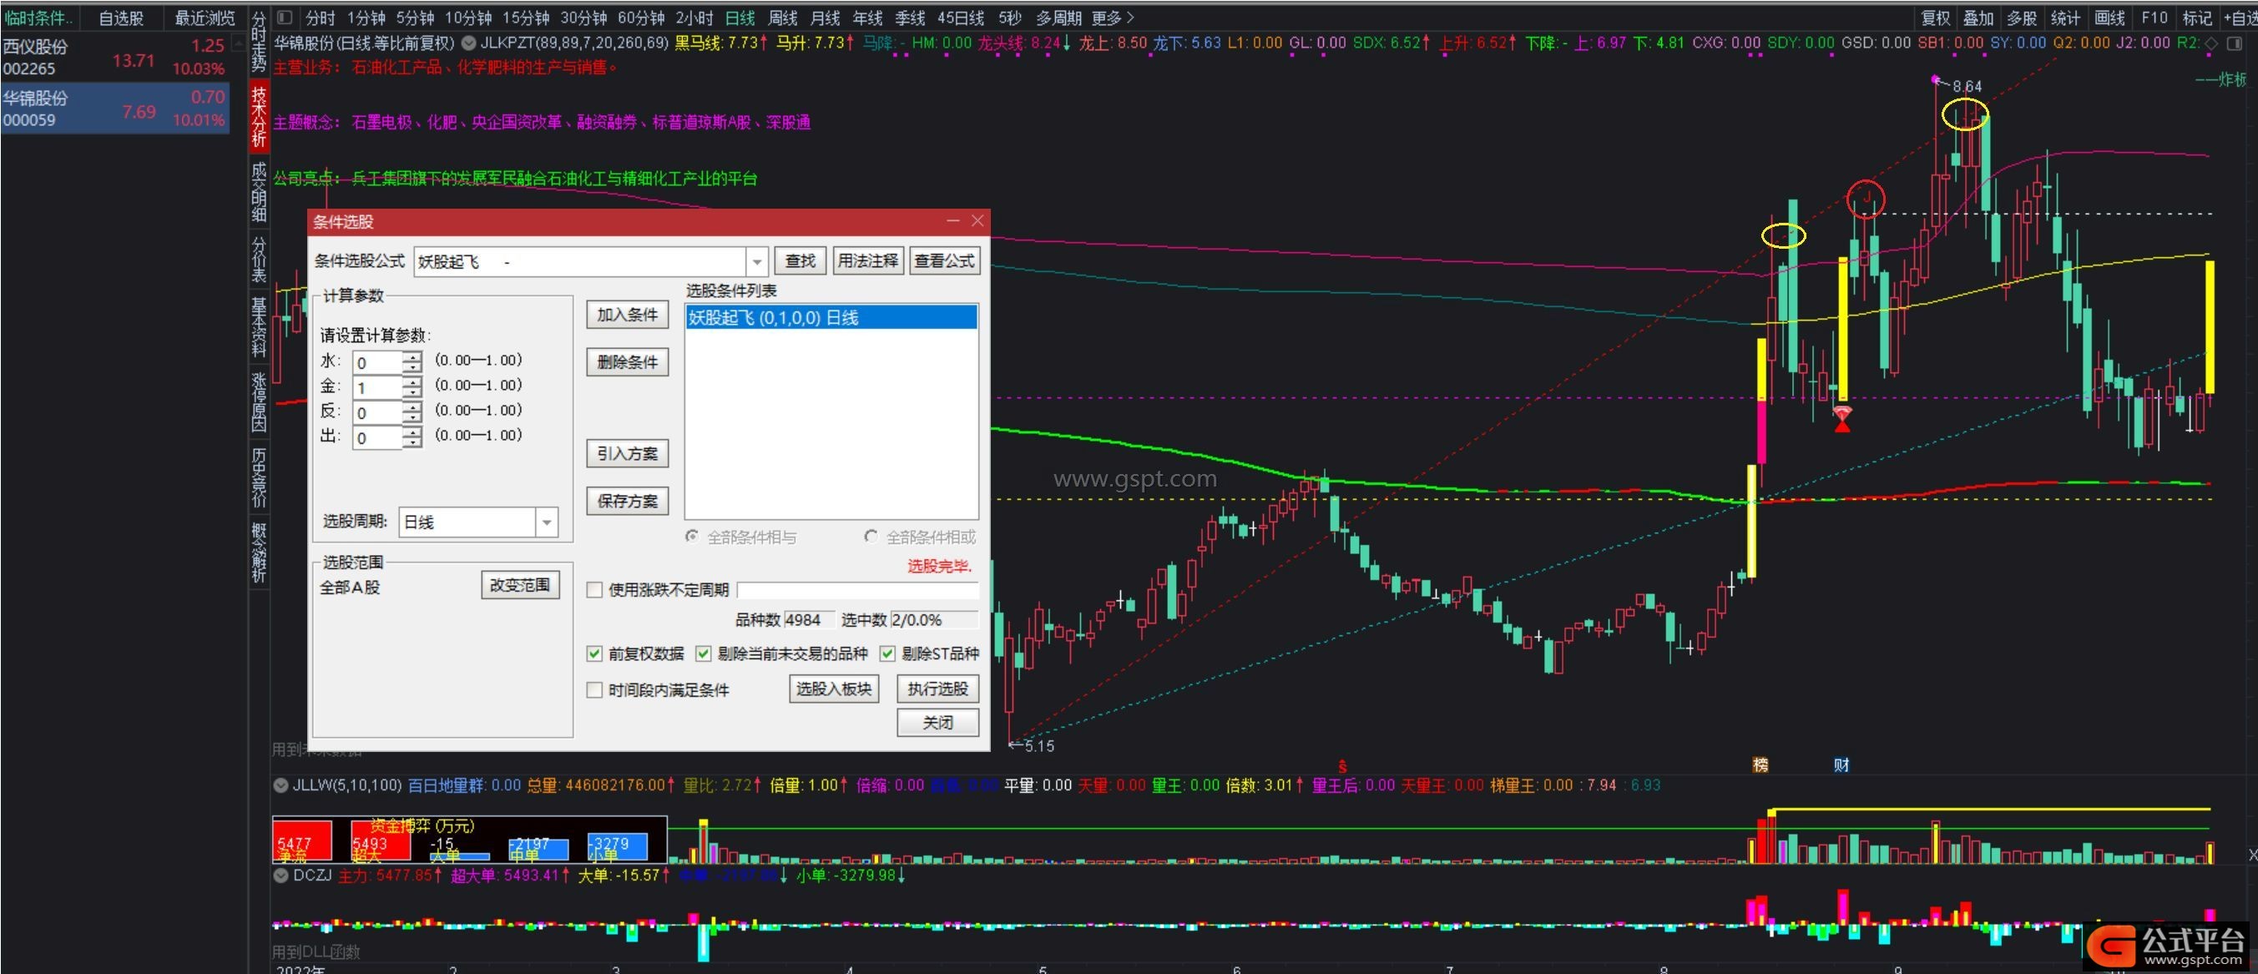Select 周线 timeframe
The width and height of the screenshot is (2258, 974).
(782, 18)
